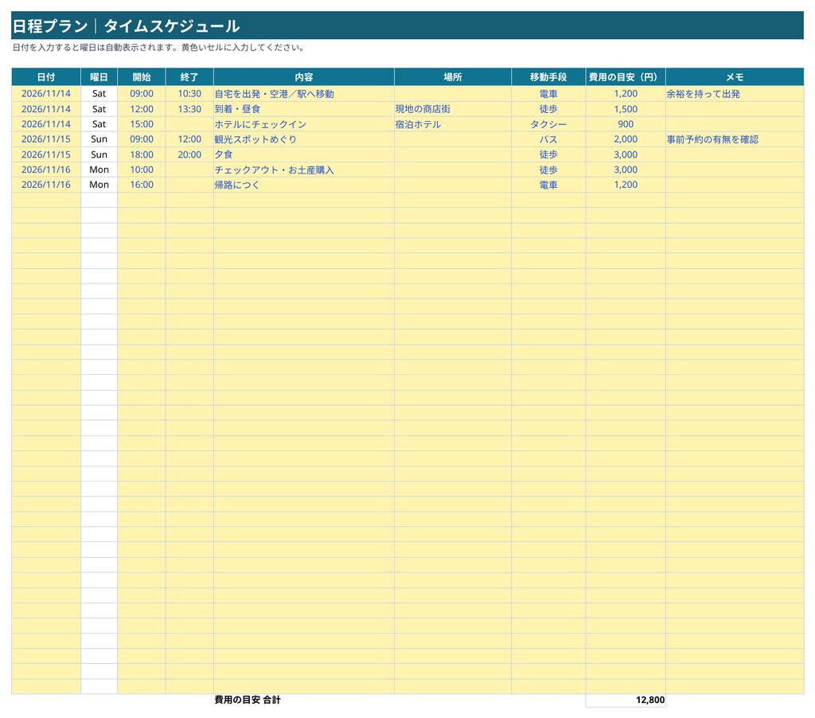
Task: Select the 観光スポットめぐり cell
Action: 303,139
